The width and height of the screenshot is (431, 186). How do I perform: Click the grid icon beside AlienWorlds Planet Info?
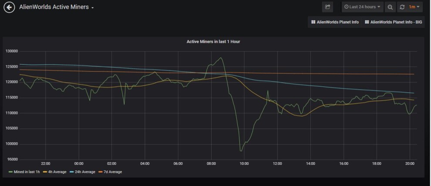tap(313, 22)
